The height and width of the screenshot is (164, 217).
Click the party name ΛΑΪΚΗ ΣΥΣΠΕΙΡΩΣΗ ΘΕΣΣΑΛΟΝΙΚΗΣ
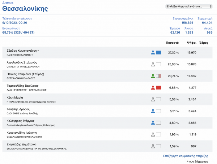pos(26,90)
